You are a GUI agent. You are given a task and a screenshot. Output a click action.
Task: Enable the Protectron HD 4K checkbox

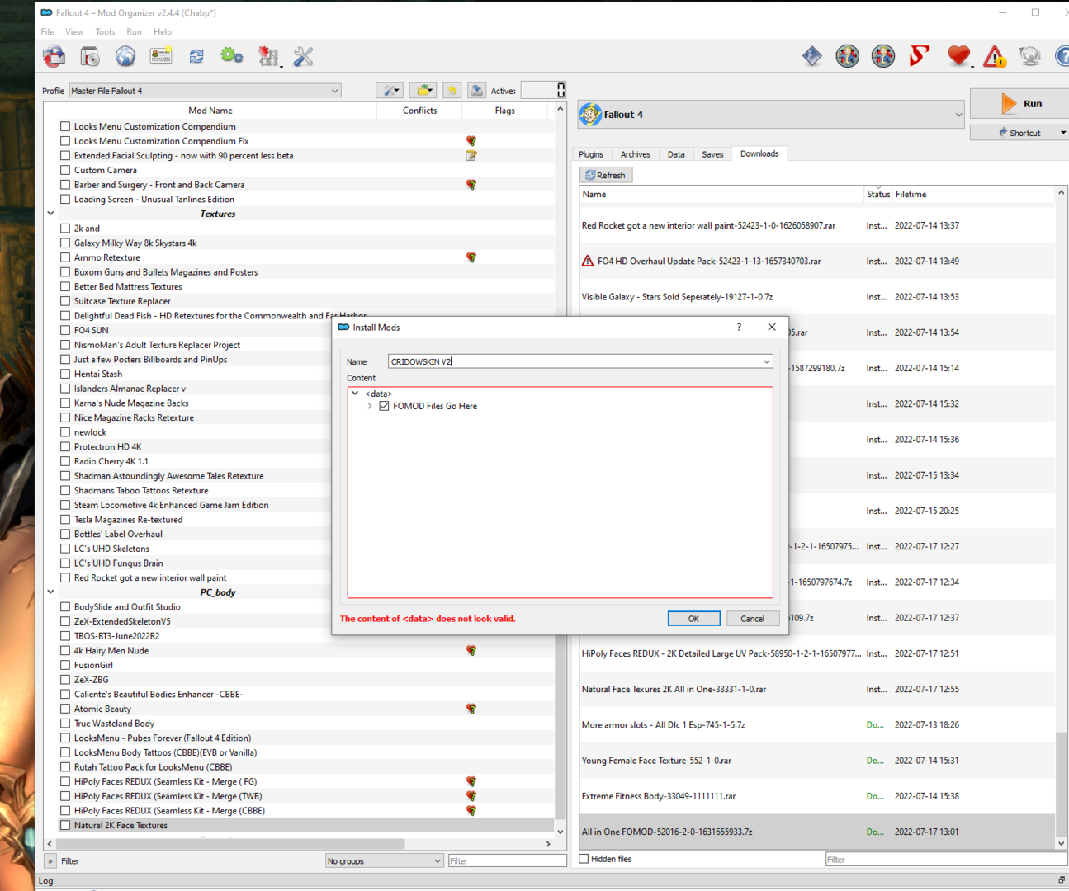pos(65,446)
